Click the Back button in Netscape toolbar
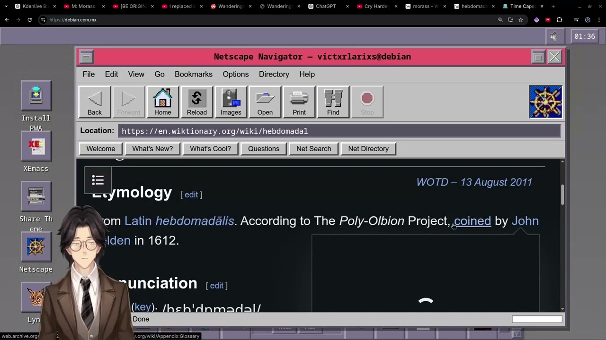The width and height of the screenshot is (606, 340). pos(94,102)
